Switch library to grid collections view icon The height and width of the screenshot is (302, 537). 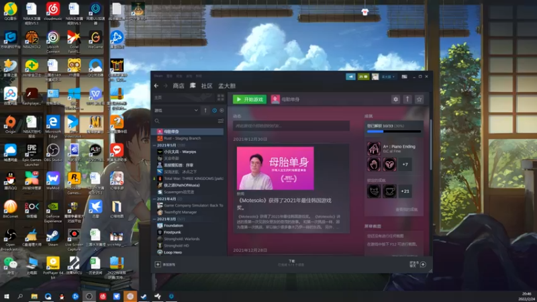coord(221,97)
